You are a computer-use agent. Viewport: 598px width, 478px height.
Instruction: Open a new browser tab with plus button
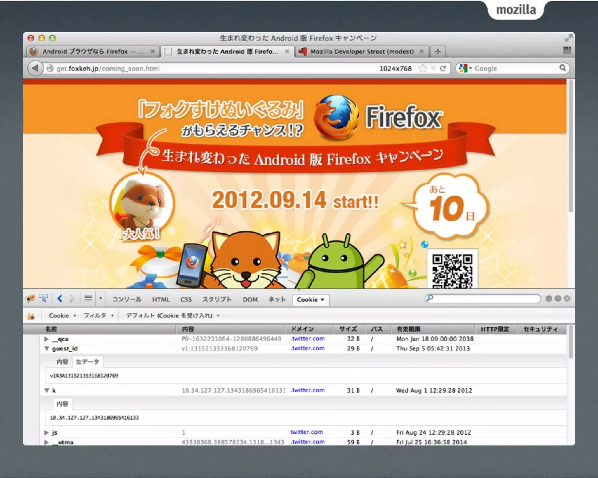(437, 52)
